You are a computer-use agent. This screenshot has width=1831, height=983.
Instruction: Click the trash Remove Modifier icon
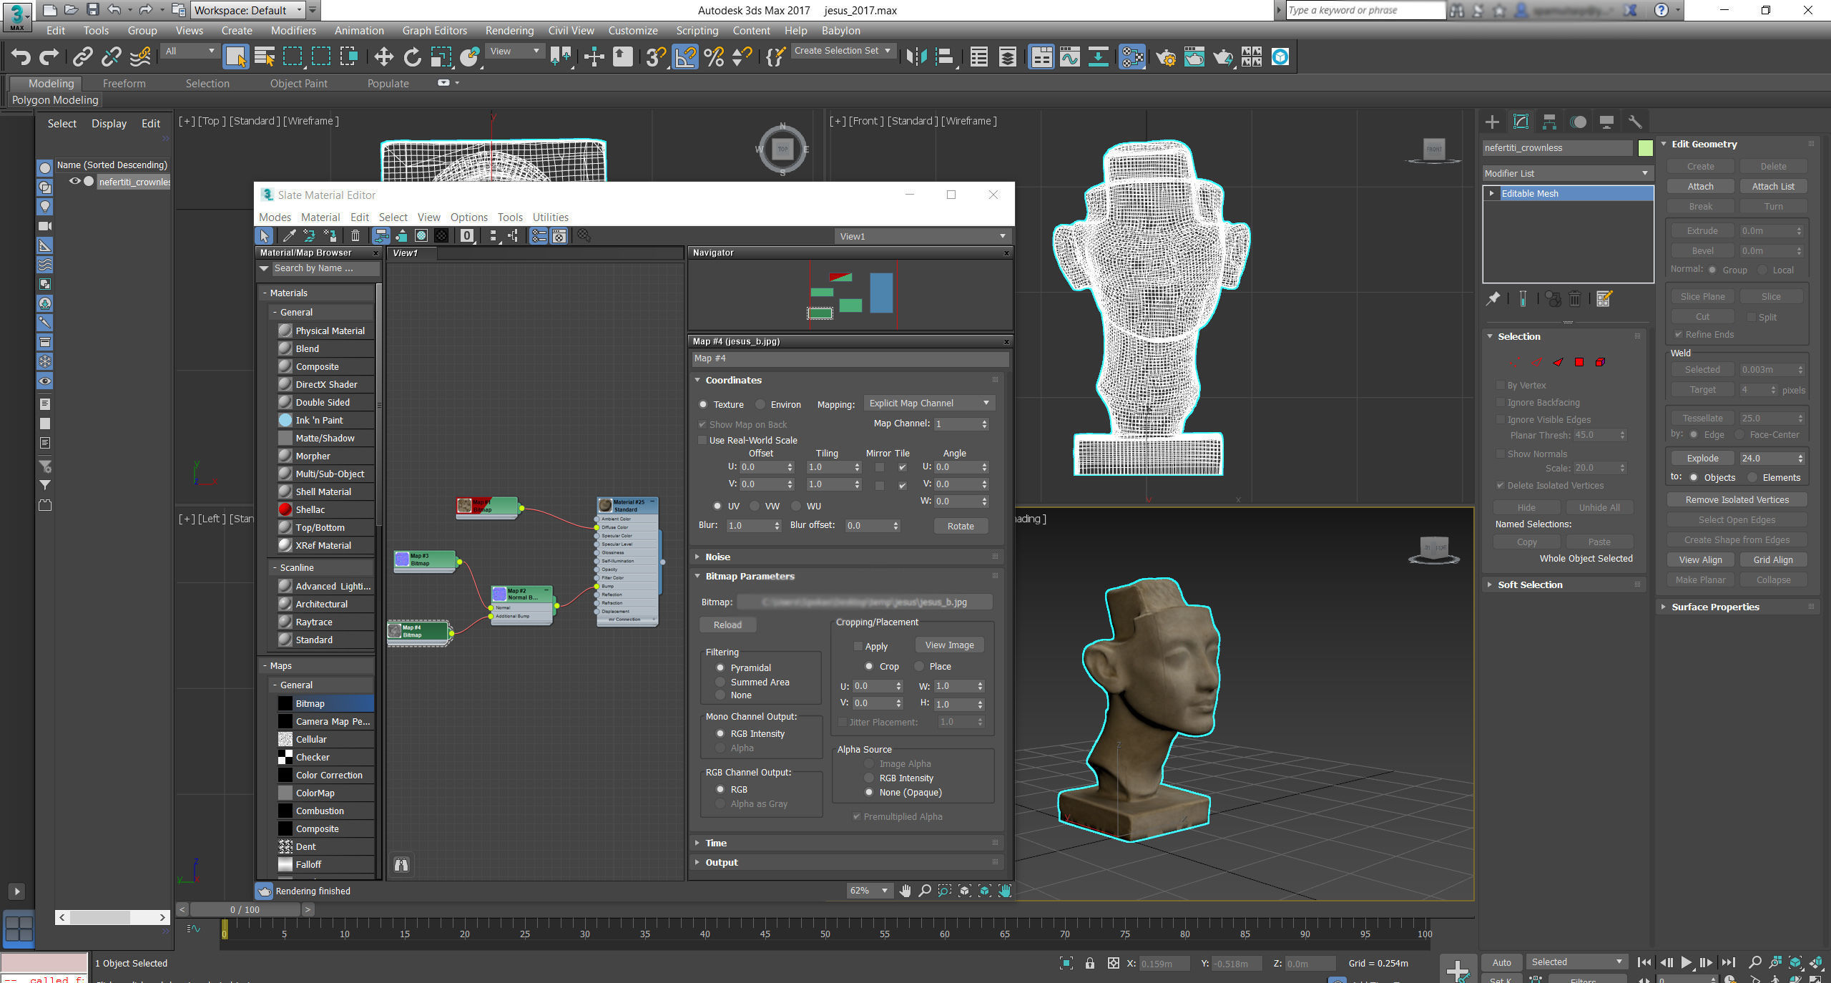(1574, 298)
